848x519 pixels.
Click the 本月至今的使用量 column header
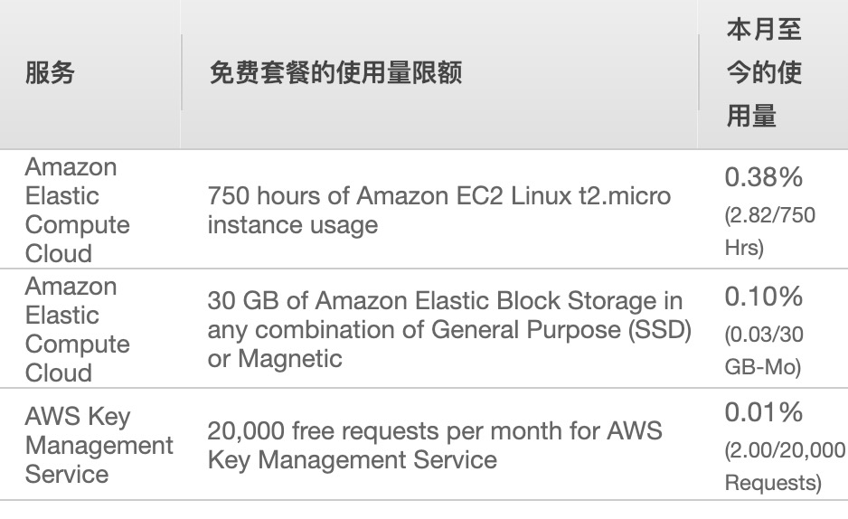pyautogui.click(x=764, y=72)
